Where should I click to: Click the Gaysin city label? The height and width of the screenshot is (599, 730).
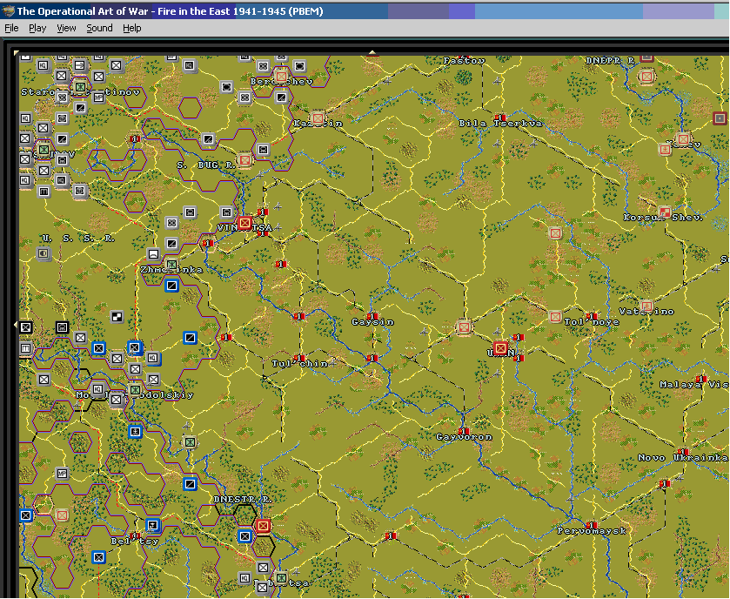372,322
